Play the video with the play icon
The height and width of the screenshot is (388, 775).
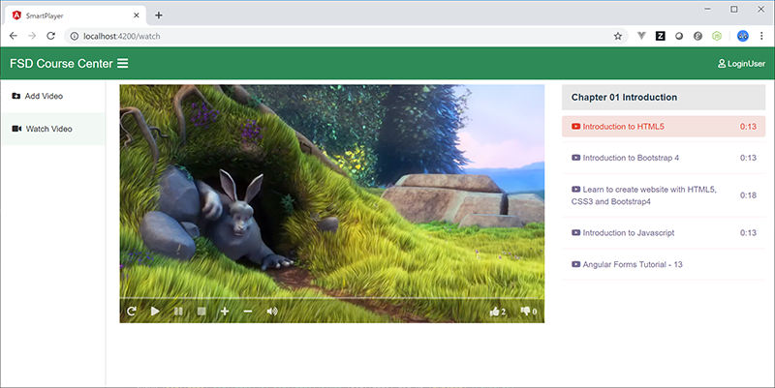tap(155, 311)
